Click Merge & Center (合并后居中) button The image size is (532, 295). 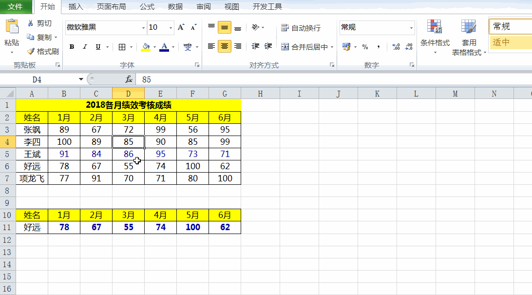click(x=304, y=47)
